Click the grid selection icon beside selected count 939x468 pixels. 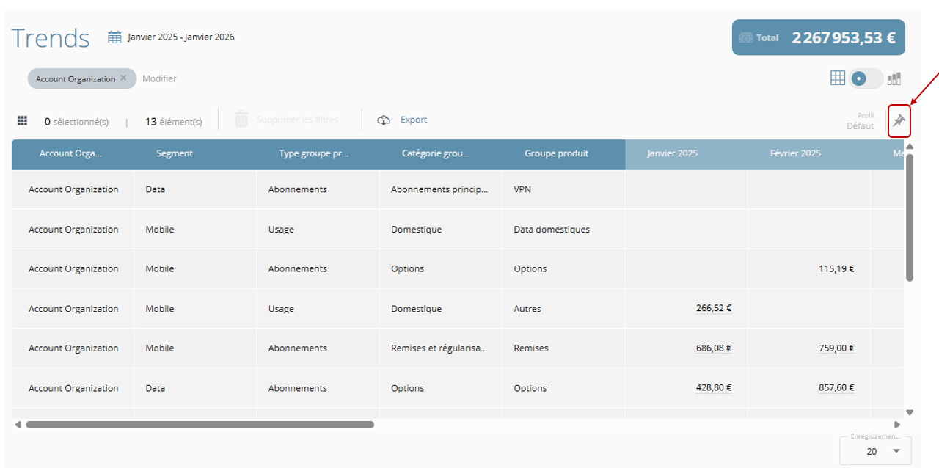pyautogui.click(x=22, y=120)
